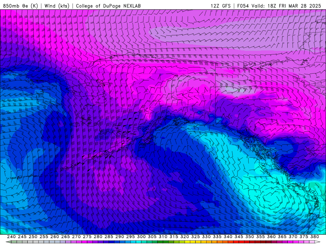Click the 355 value on the color scale
The height and width of the screenshot is (244, 326).
coord(260,237)
